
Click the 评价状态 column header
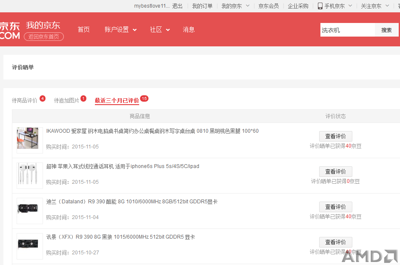point(335,116)
